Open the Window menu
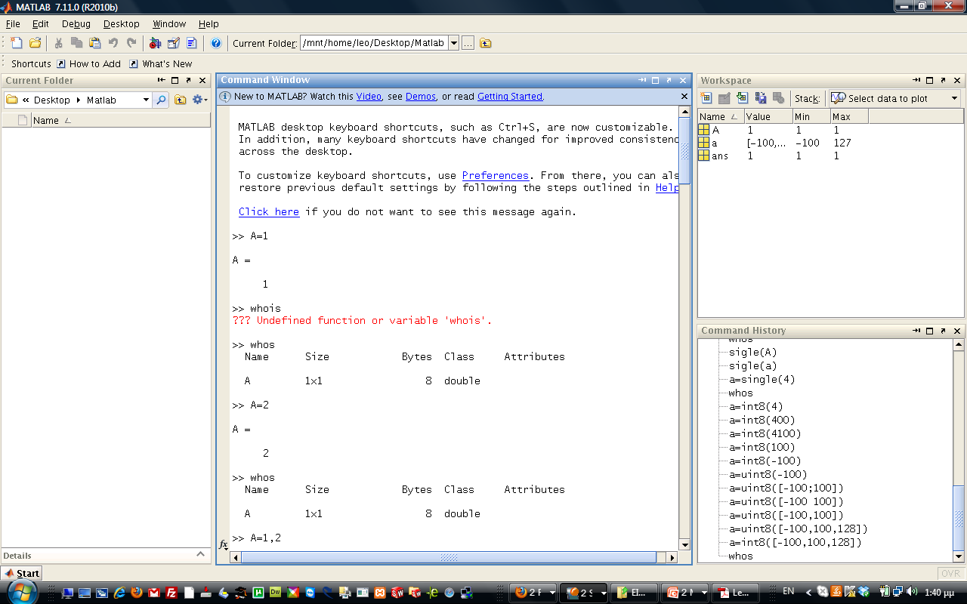The image size is (967, 604). (169, 24)
